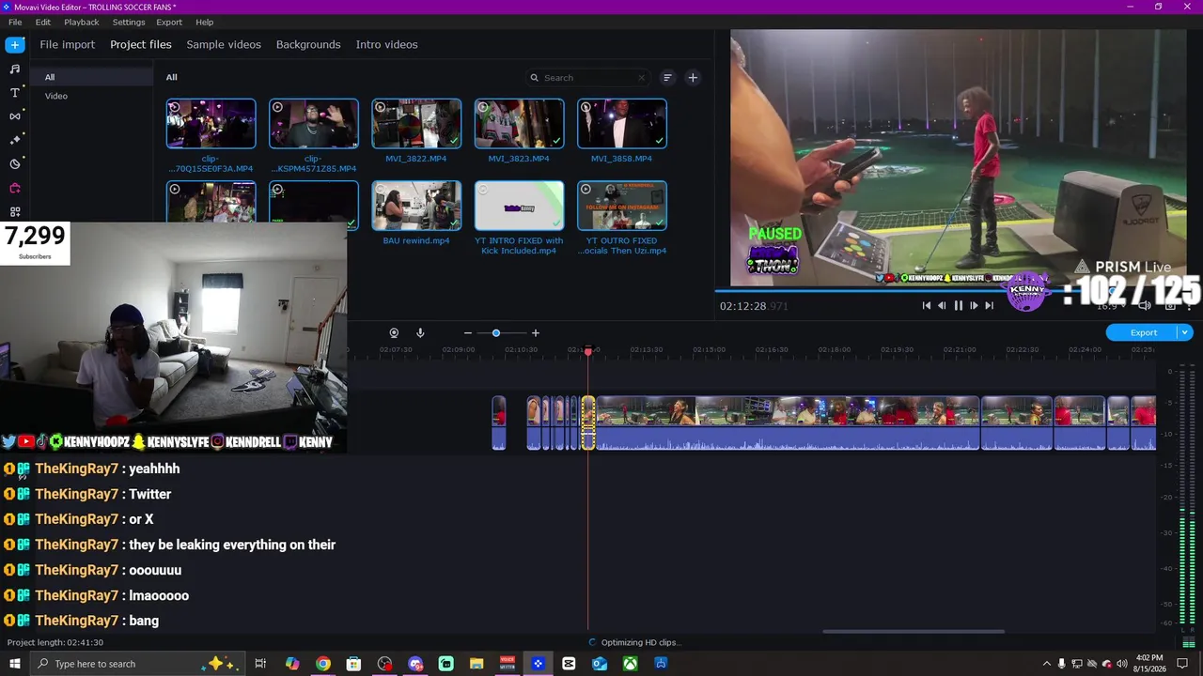This screenshot has width=1203, height=676.
Task: Open the pink effects store bag icon
Action: [15, 188]
